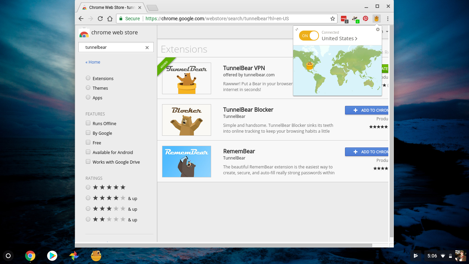
Task: Open the ChromeOS launcher circle
Action: click(8, 256)
